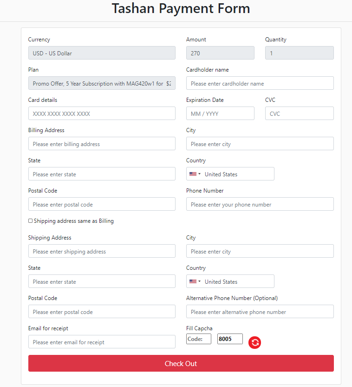352x387 pixels.
Task: Click the billing Postal Code field
Action: (x=102, y=204)
